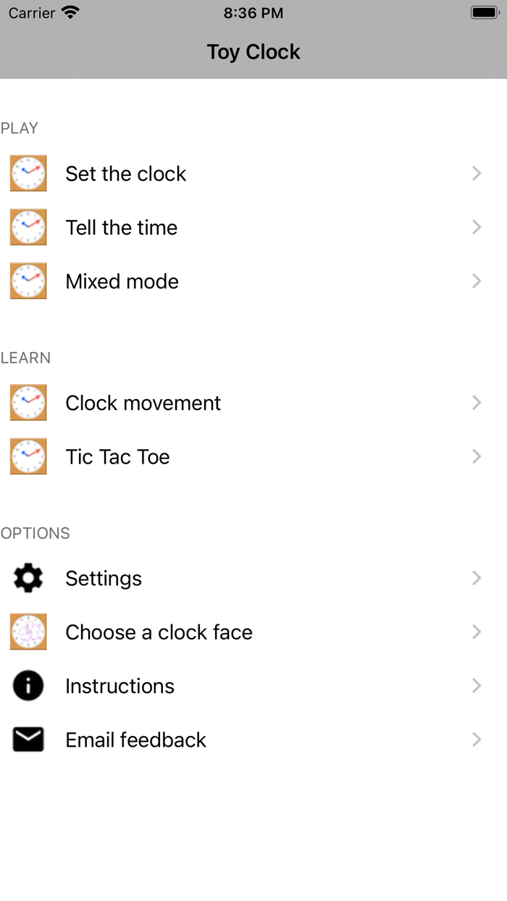507x901 pixels.
Task: Tap the clock icon next to Tell the time
Action: click(28, 227)
